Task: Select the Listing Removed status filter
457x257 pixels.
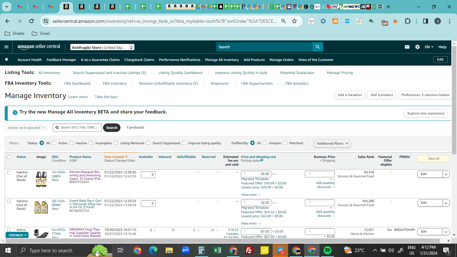Action: point(116,143)
